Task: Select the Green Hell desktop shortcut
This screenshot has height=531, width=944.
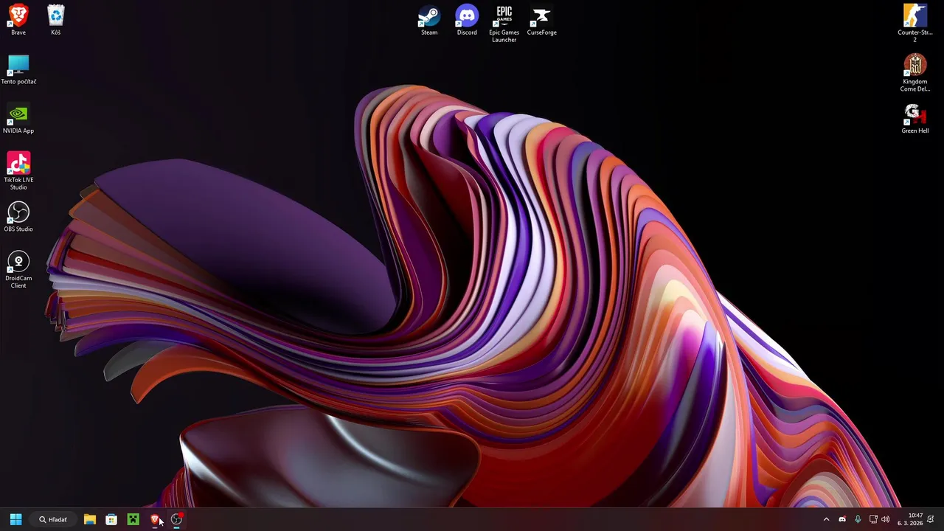Action: 915,119
